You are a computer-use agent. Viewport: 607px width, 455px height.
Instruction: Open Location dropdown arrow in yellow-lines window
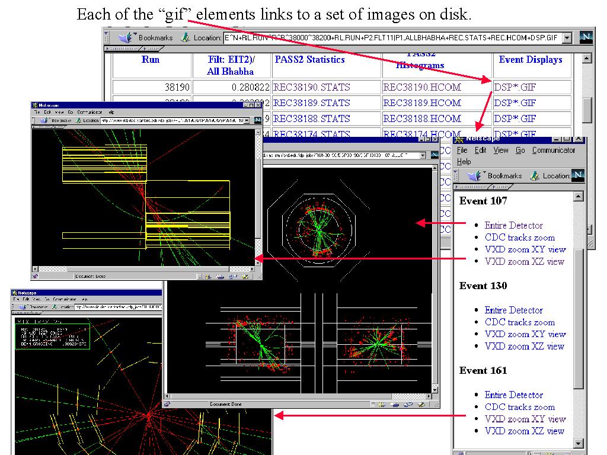pos(247,120)
